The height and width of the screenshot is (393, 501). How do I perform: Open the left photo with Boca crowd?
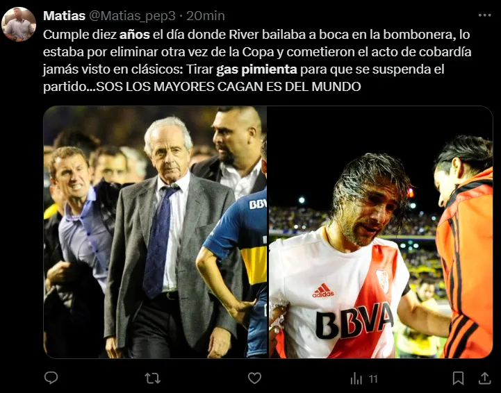tap(155, 232)
